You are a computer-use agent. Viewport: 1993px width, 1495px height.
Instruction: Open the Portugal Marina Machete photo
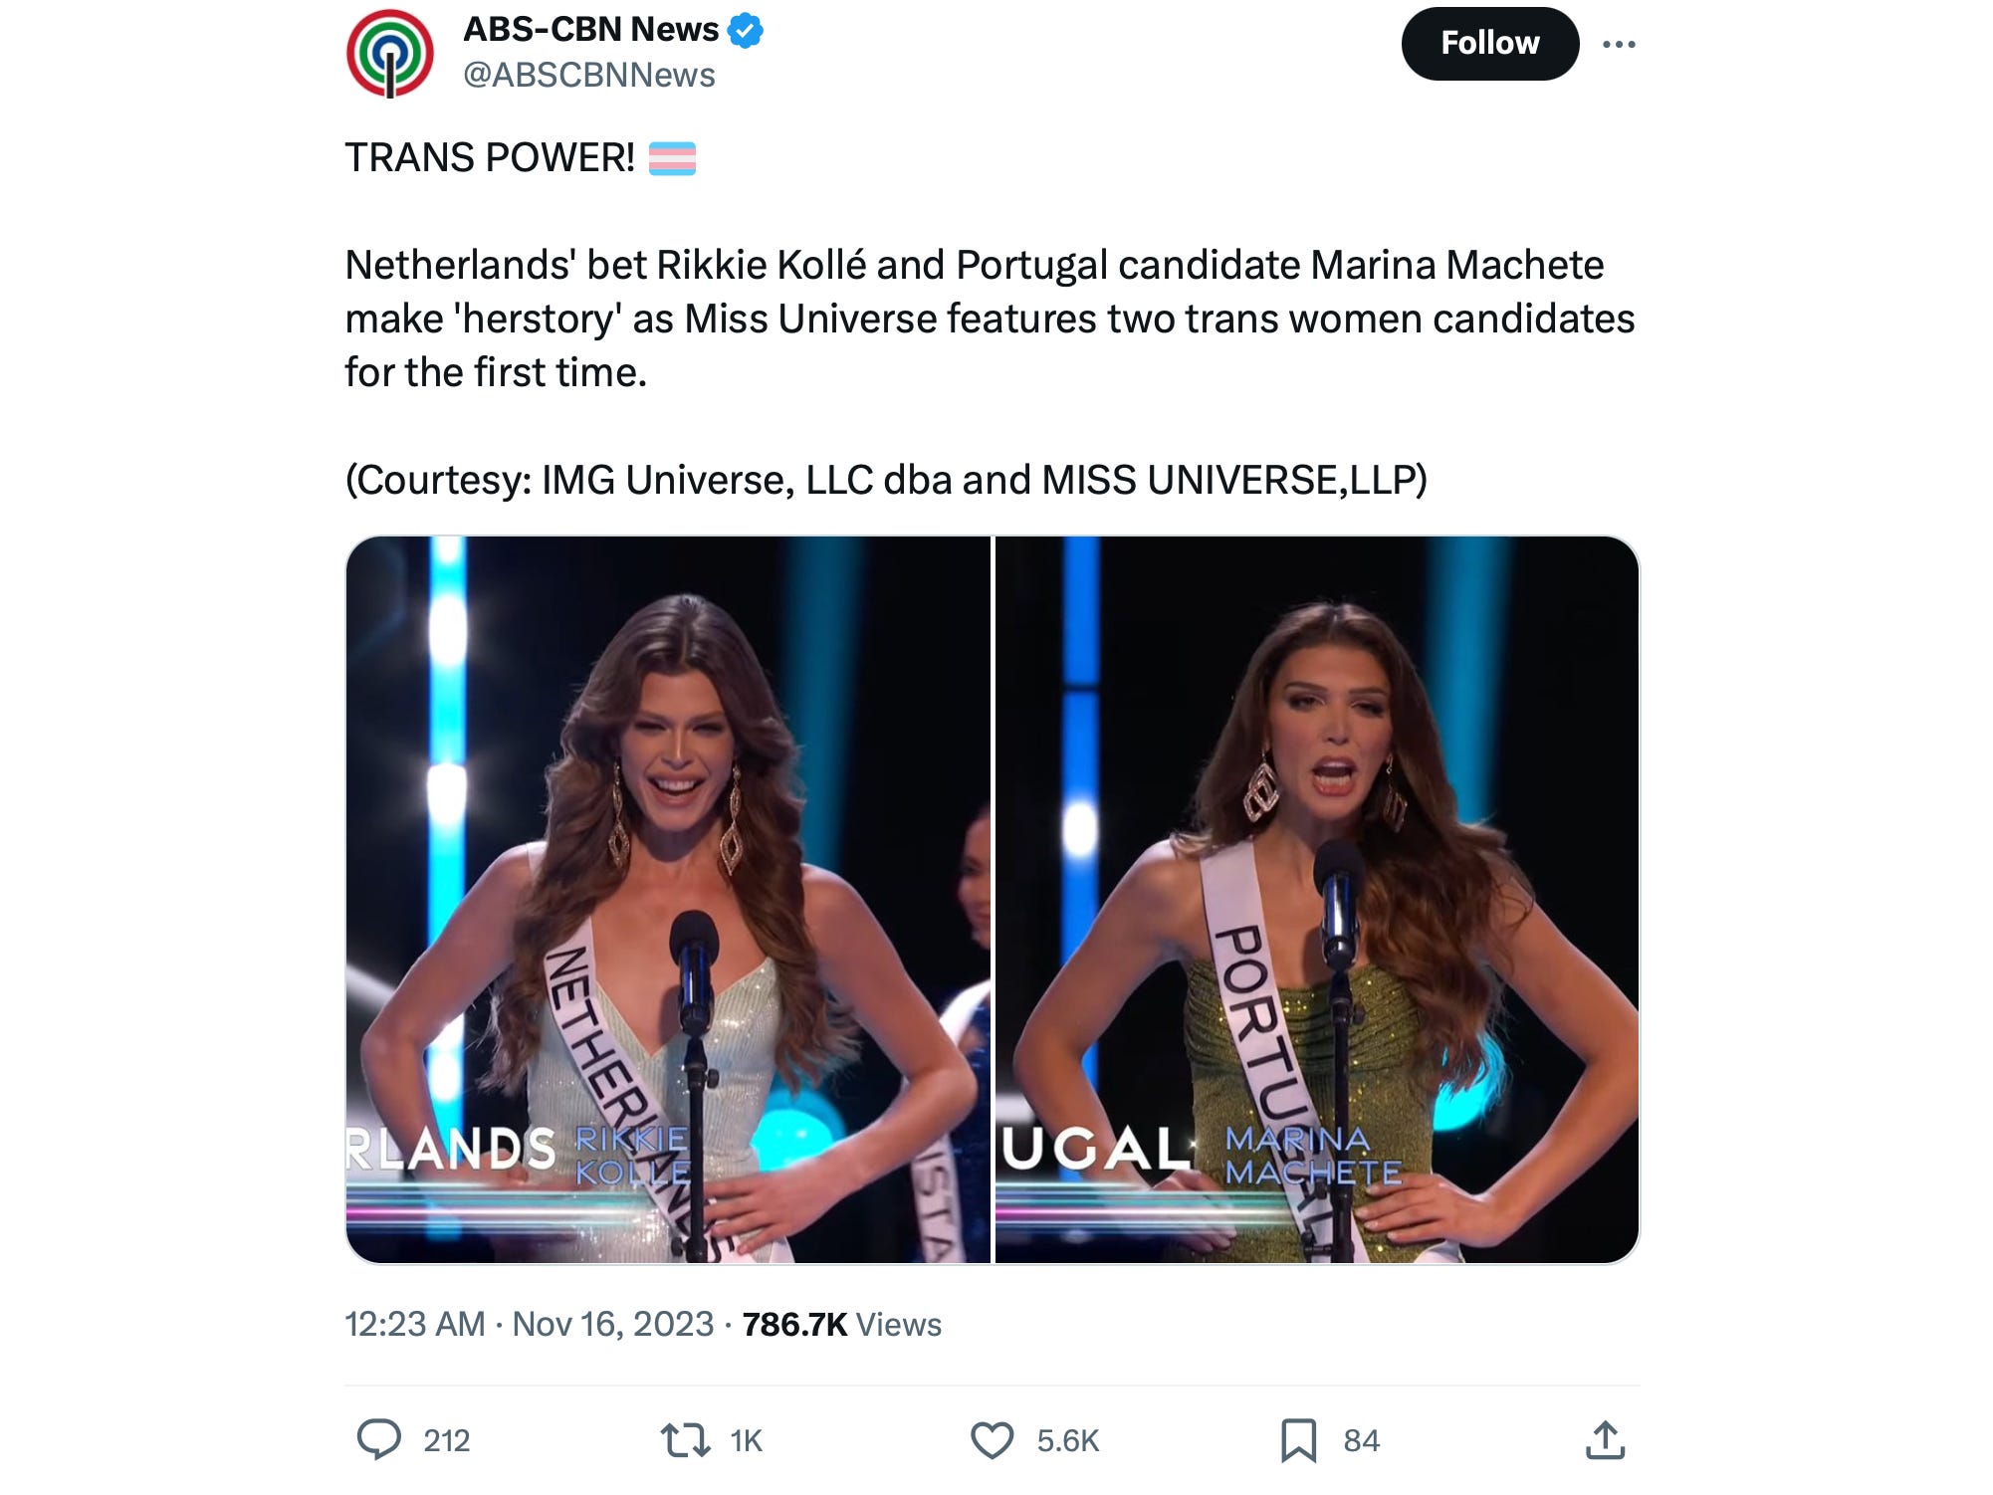pyautogui.click(x=1316, y=900)
